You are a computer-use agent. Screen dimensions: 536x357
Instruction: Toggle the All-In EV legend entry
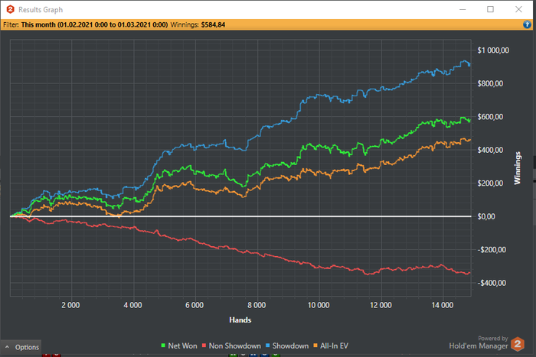click(x=331, y=346)
